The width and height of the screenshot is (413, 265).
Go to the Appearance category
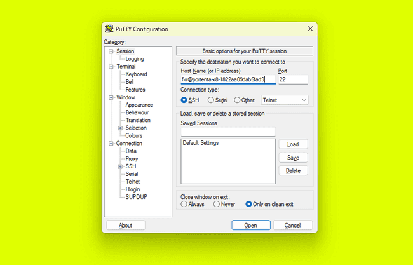point(139,105)
